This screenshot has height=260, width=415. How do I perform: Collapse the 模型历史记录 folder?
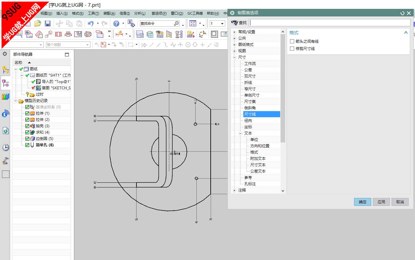16,101
